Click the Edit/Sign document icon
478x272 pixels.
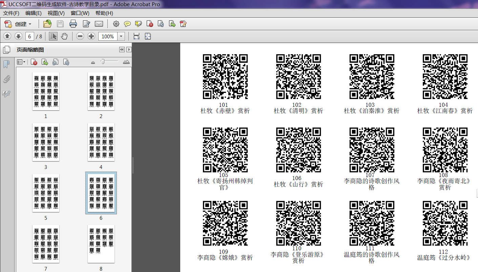tap(86, 24)
